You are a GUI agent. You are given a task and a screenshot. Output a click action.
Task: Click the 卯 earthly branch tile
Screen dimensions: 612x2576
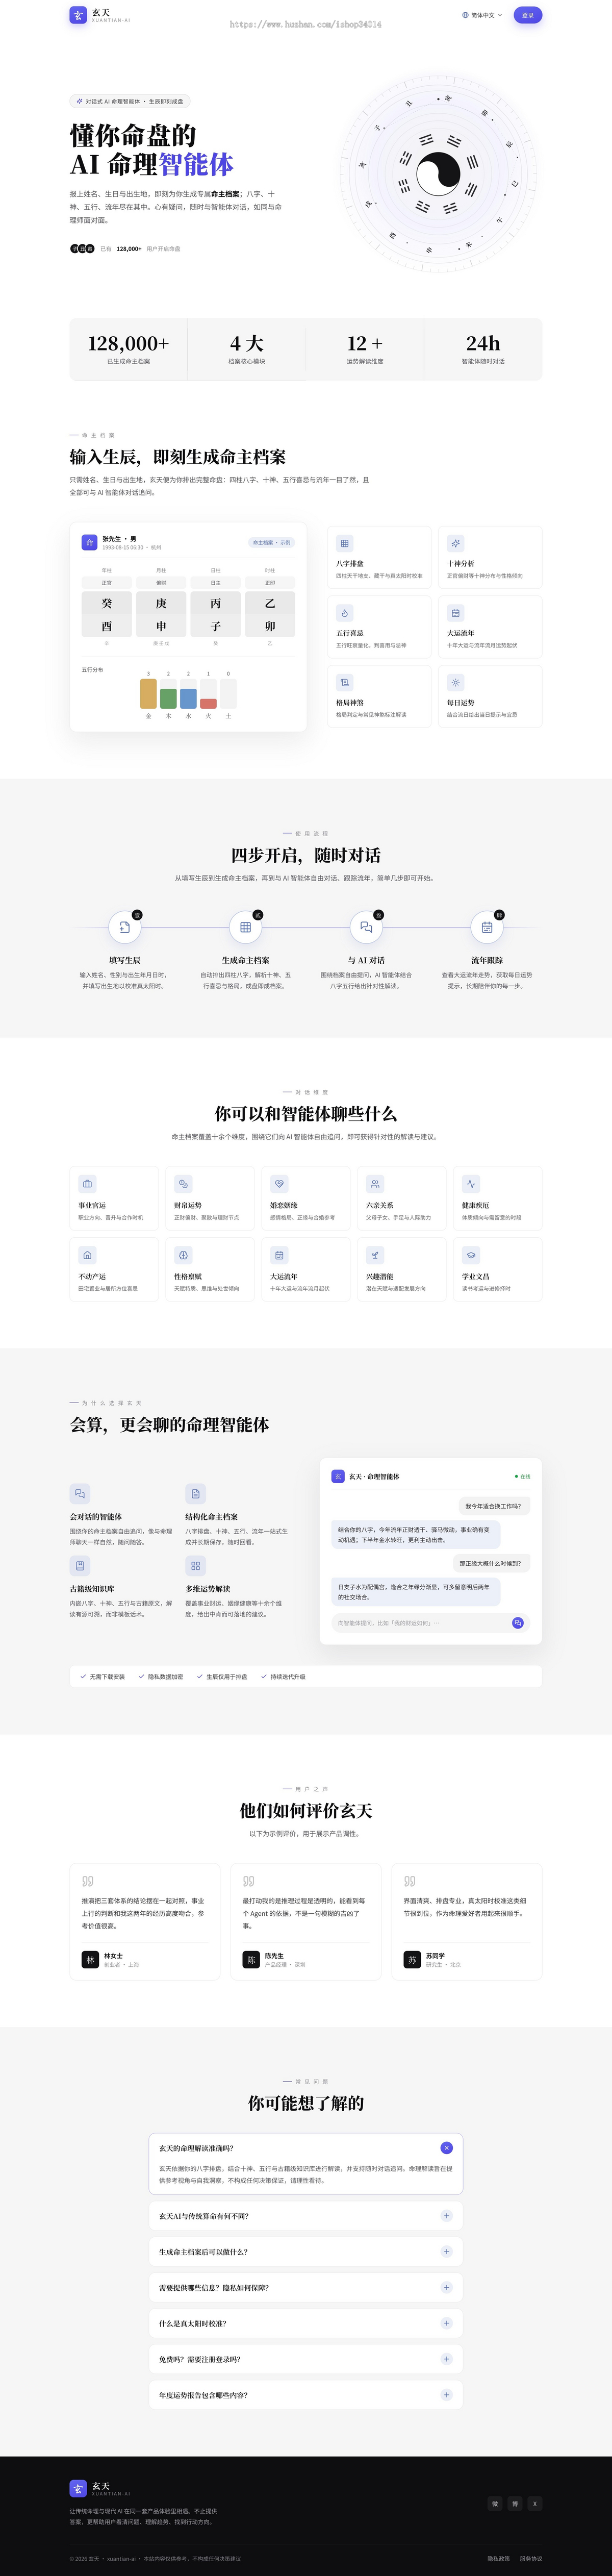[270, 626]
